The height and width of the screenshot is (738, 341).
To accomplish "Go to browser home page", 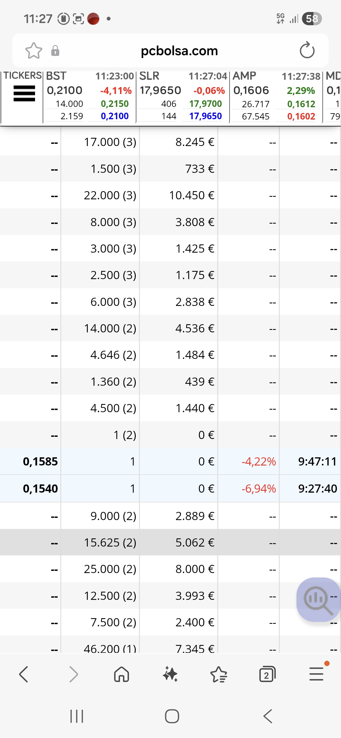I will (122, 675).
